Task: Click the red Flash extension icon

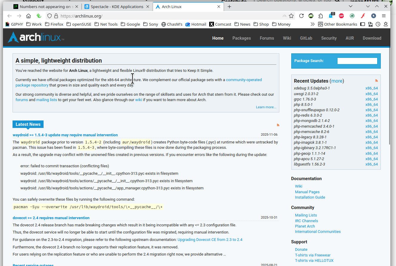Action: click(x=363, y=16)
